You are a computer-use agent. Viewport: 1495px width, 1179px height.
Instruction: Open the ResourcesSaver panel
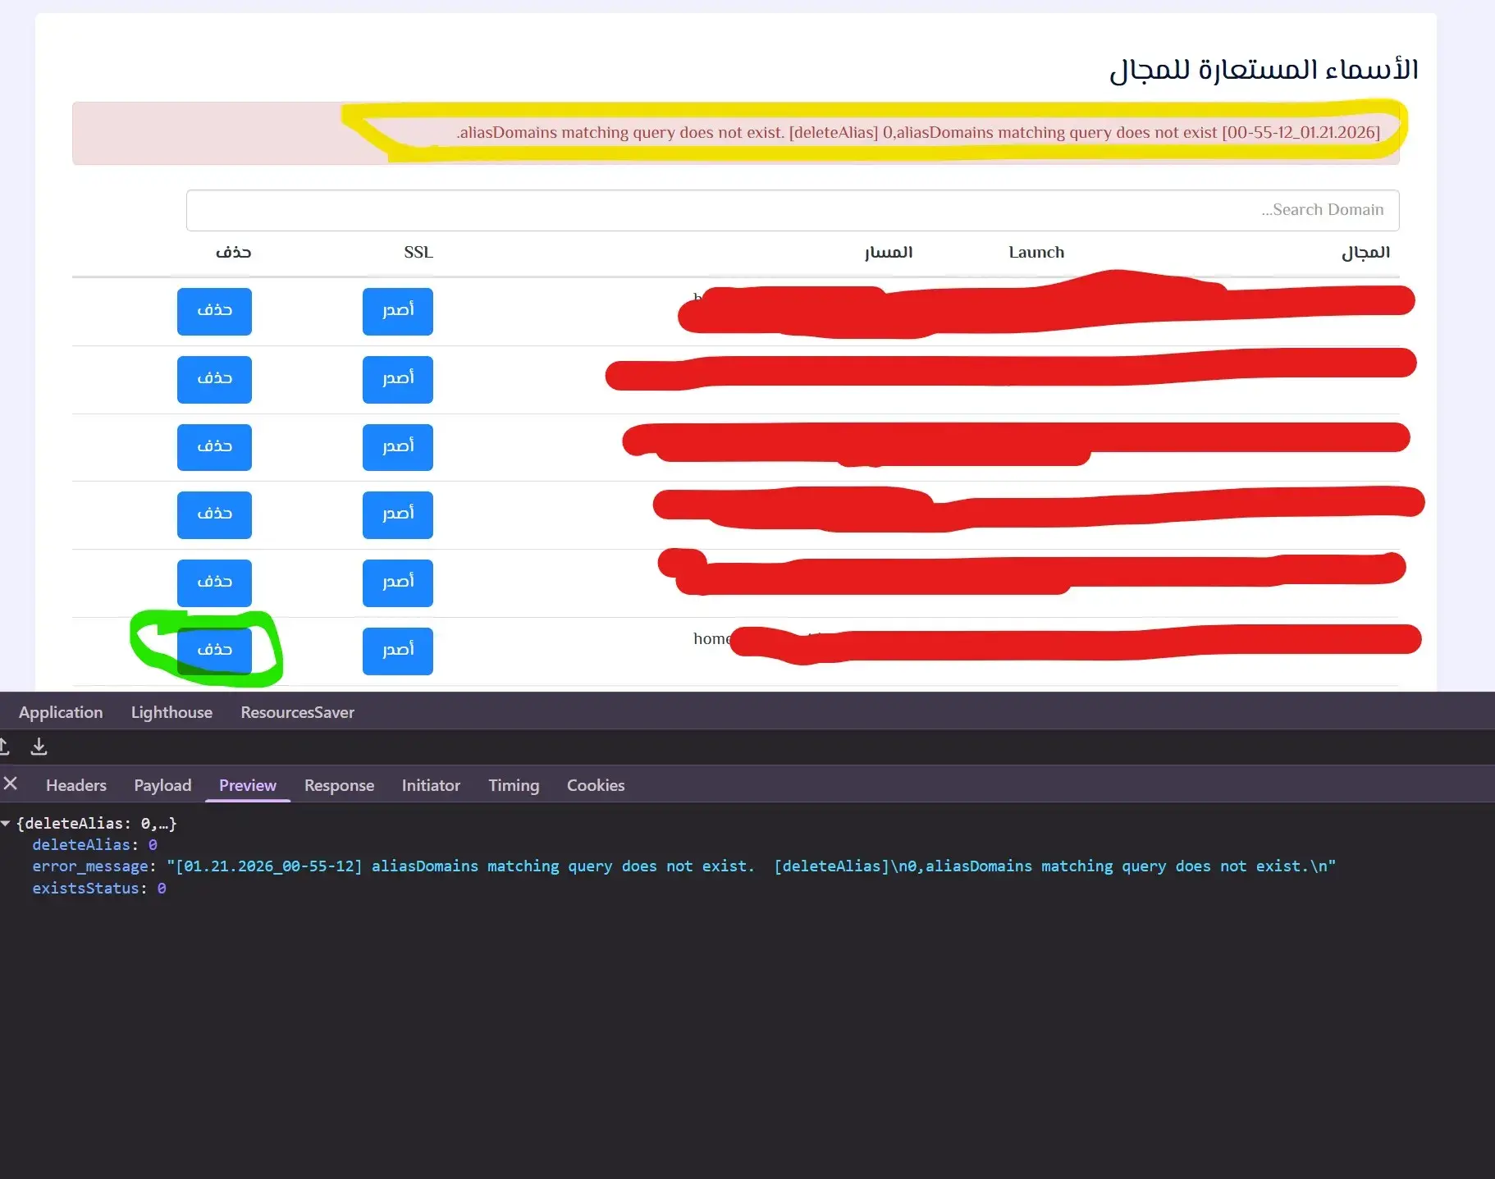coord(297,712)
